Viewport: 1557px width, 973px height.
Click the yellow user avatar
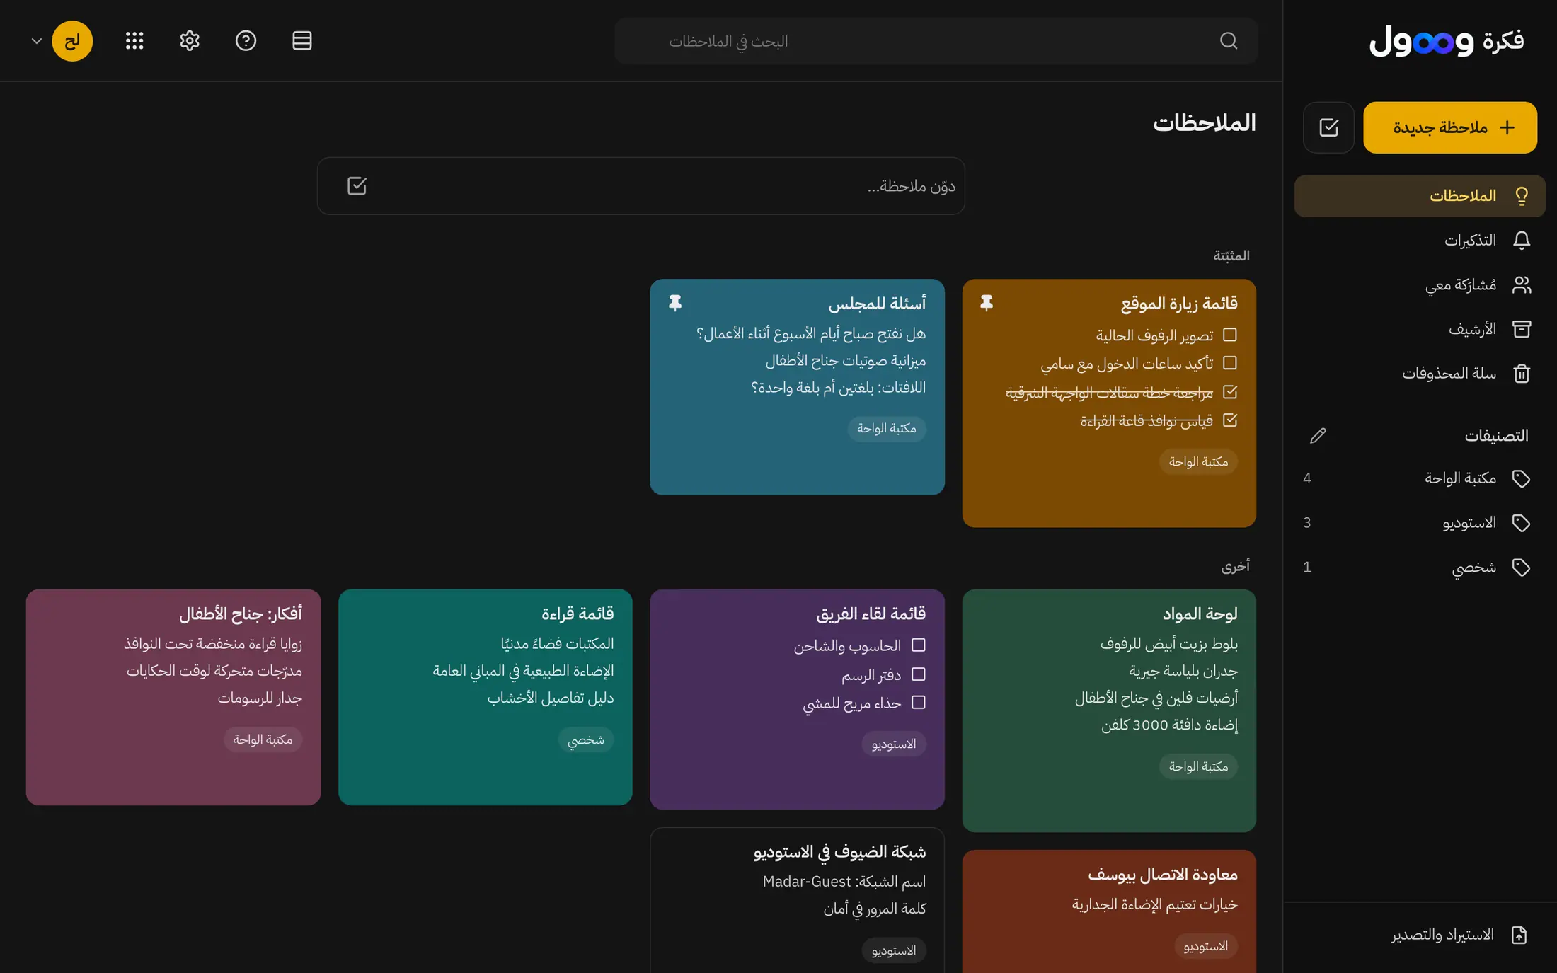pyautogui.click(x=72, y=41)
